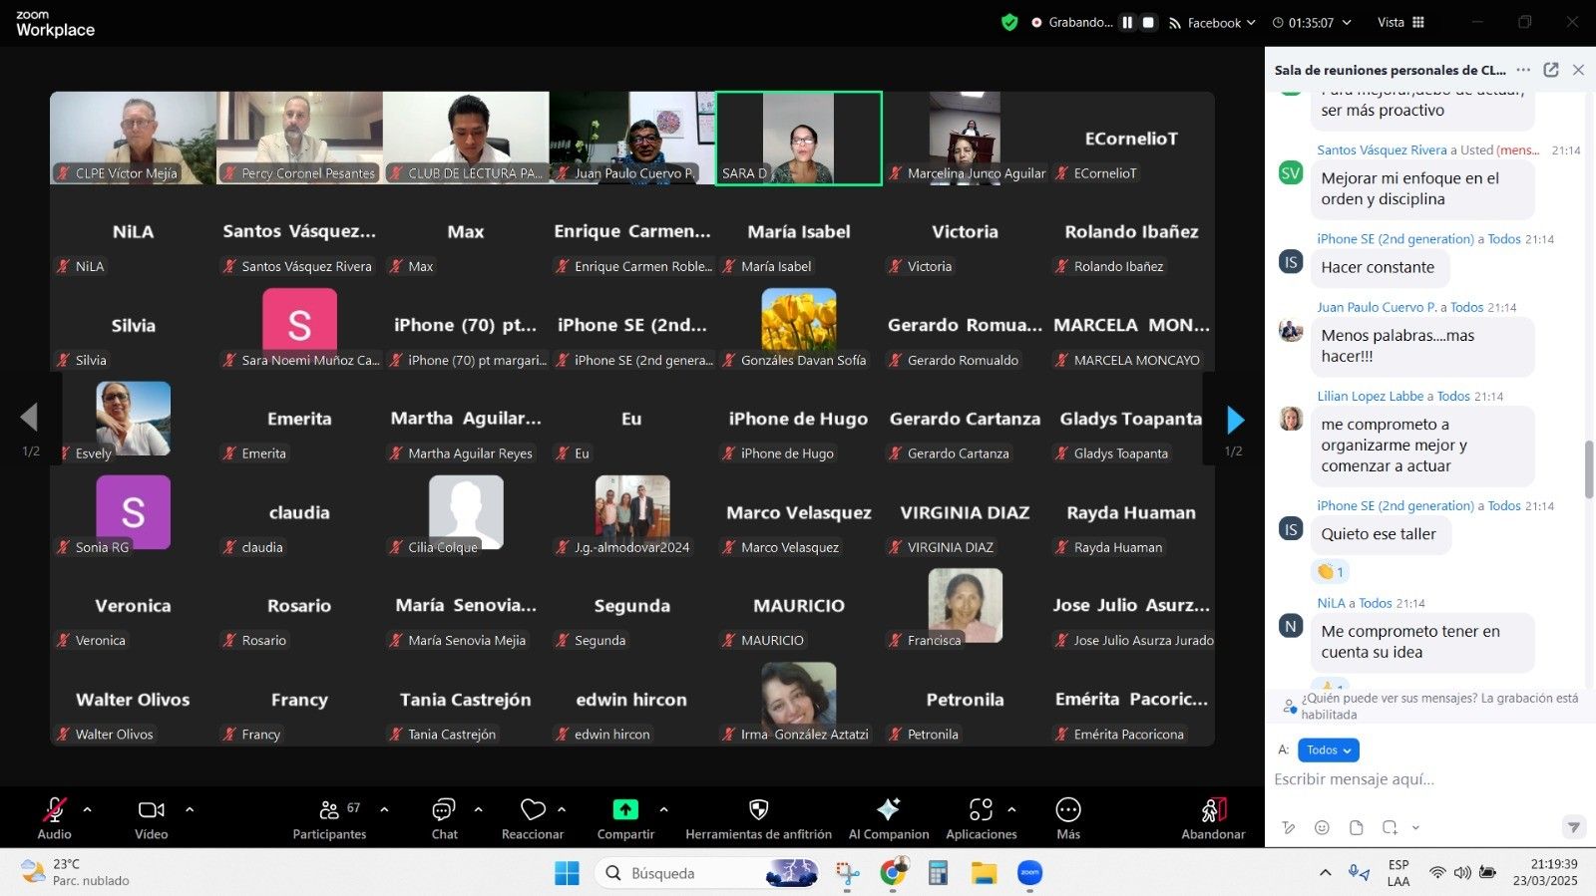Pause the recording

[1127, 22]
